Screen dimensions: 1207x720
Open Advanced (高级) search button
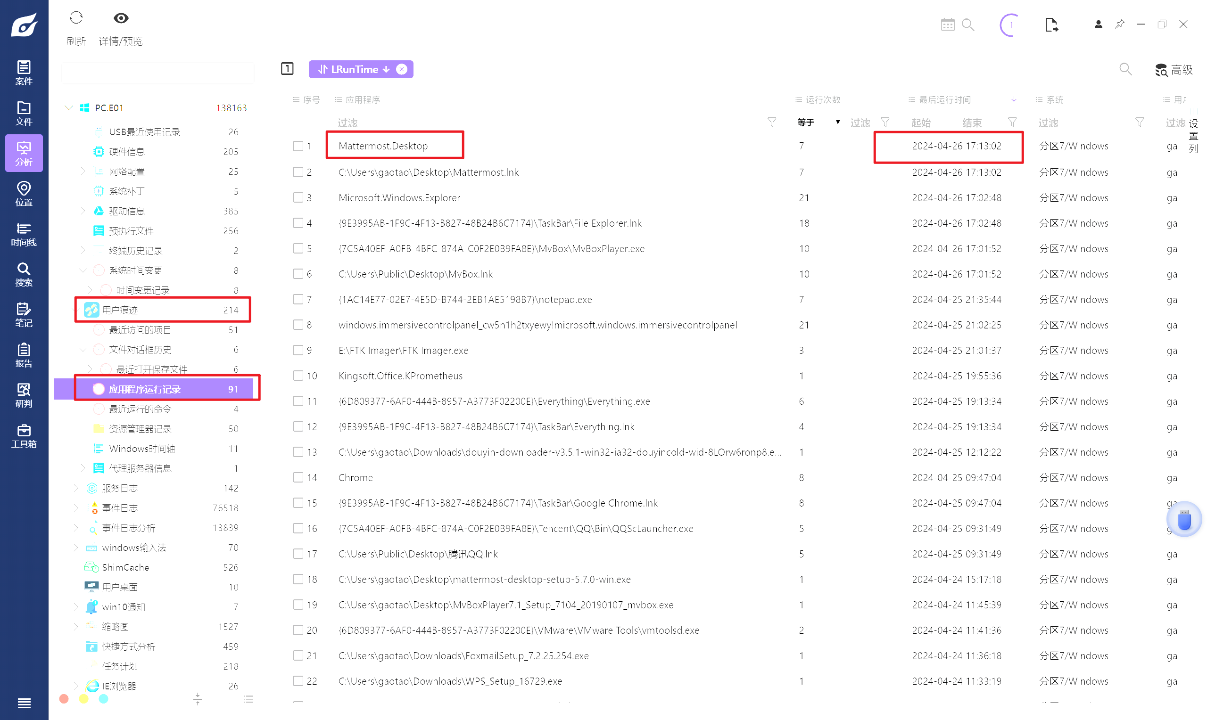click(1174, 70)
